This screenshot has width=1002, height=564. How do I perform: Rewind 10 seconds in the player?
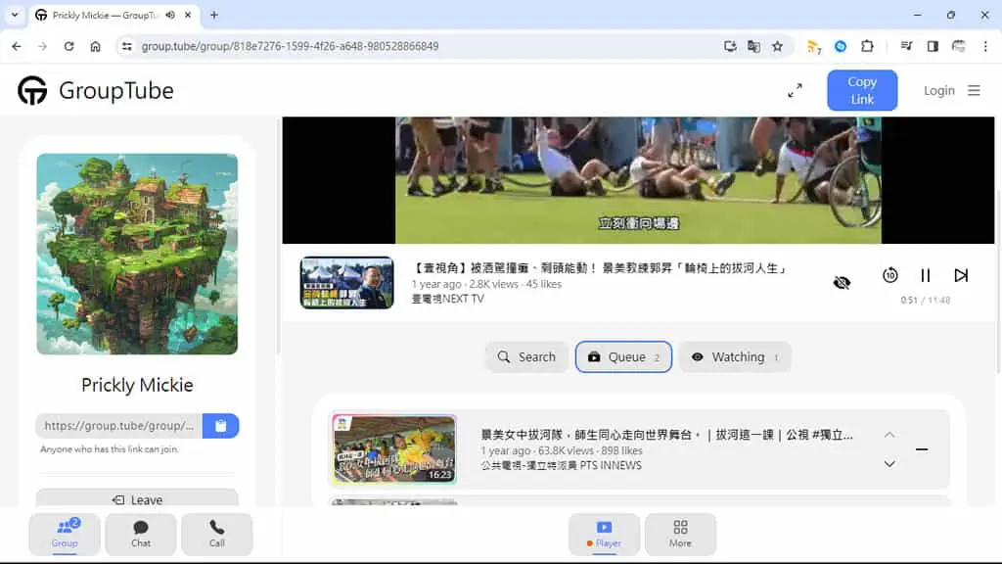(890, 275)
